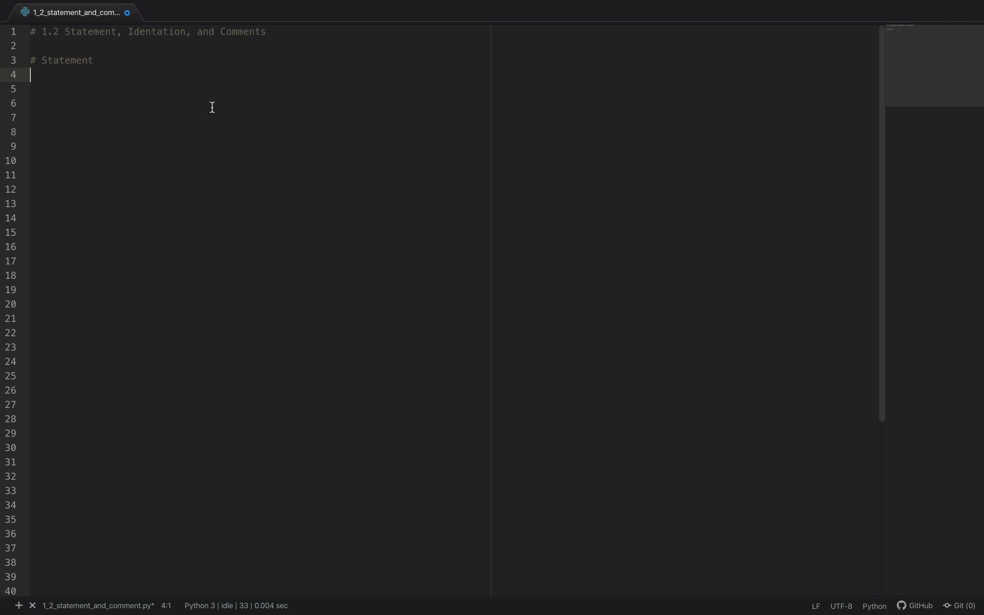Open the grammar selector labeled Python
The width and height of the screenshot is (984, 615).
tap(874, 606)
